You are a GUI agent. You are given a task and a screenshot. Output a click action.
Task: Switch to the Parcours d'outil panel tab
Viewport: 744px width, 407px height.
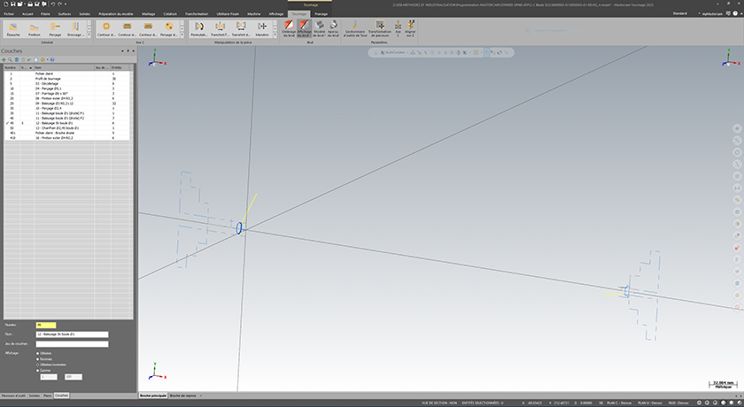(x=12, y=395)
